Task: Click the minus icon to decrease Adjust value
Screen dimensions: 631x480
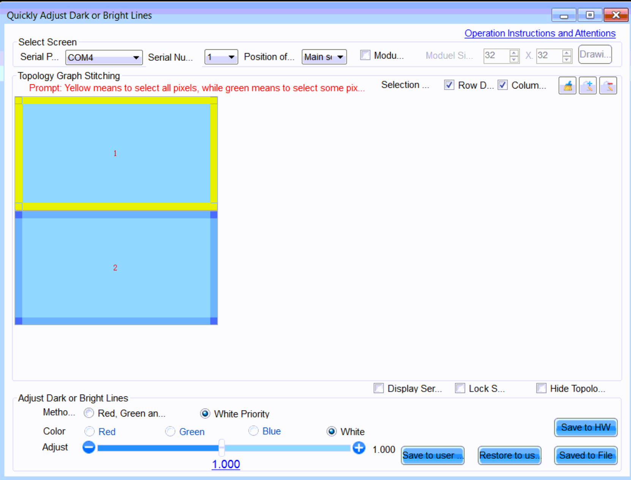Action: pyautogui.click(x=88, y=447)
